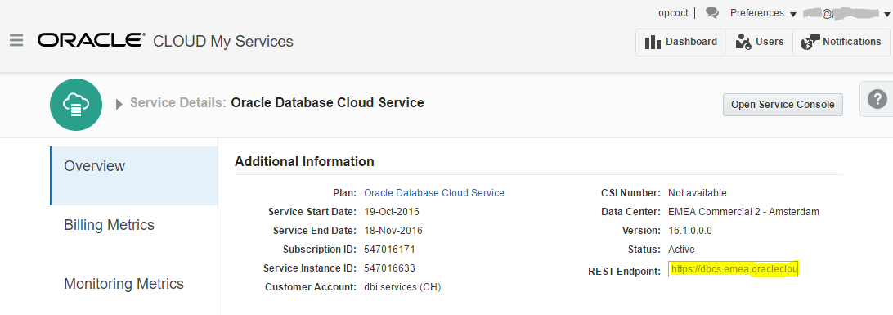Screen dimensions: 893x315
Task: Click Data Center EMEA Commercial 2 - Amsterdam
Action: 743,212
